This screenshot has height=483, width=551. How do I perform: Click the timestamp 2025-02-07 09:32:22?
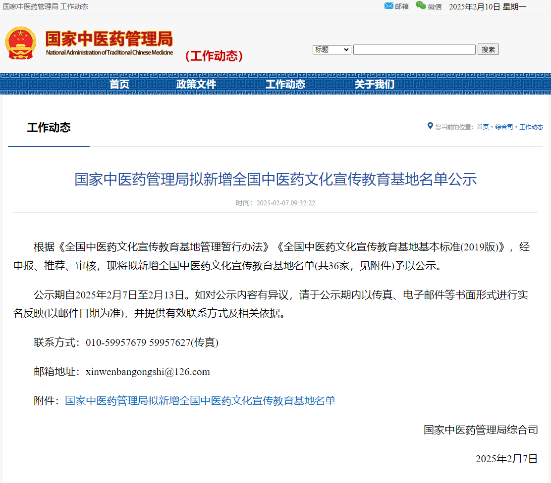click(x=286, y=203)
